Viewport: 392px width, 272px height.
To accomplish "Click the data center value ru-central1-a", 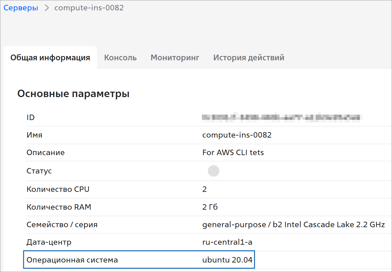I will [227, 242].
